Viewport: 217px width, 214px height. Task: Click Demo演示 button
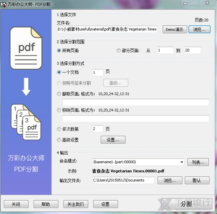[174, 30]
